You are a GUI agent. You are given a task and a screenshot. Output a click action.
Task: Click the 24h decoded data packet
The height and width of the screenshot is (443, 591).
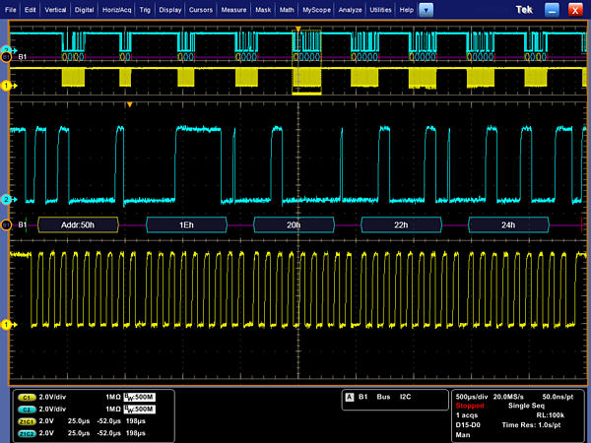coord(506,225)
